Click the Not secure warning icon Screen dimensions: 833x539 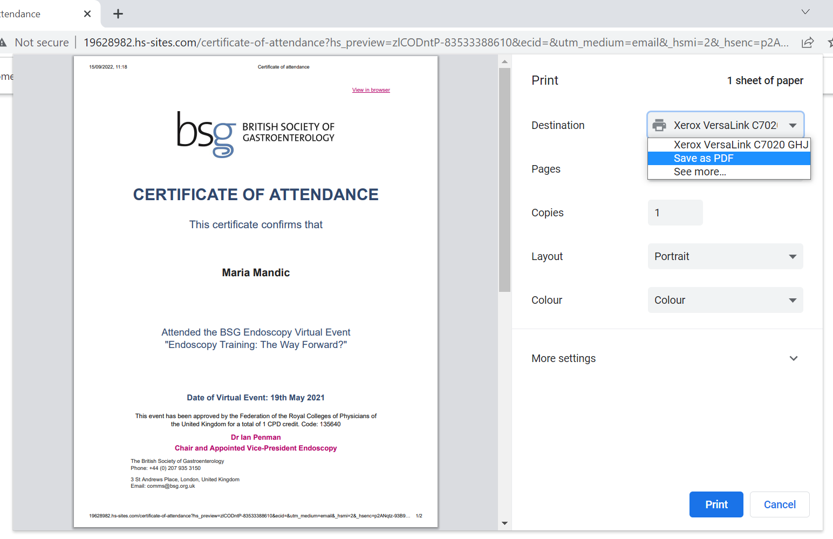pyautogui.click(x=3, y=43)
